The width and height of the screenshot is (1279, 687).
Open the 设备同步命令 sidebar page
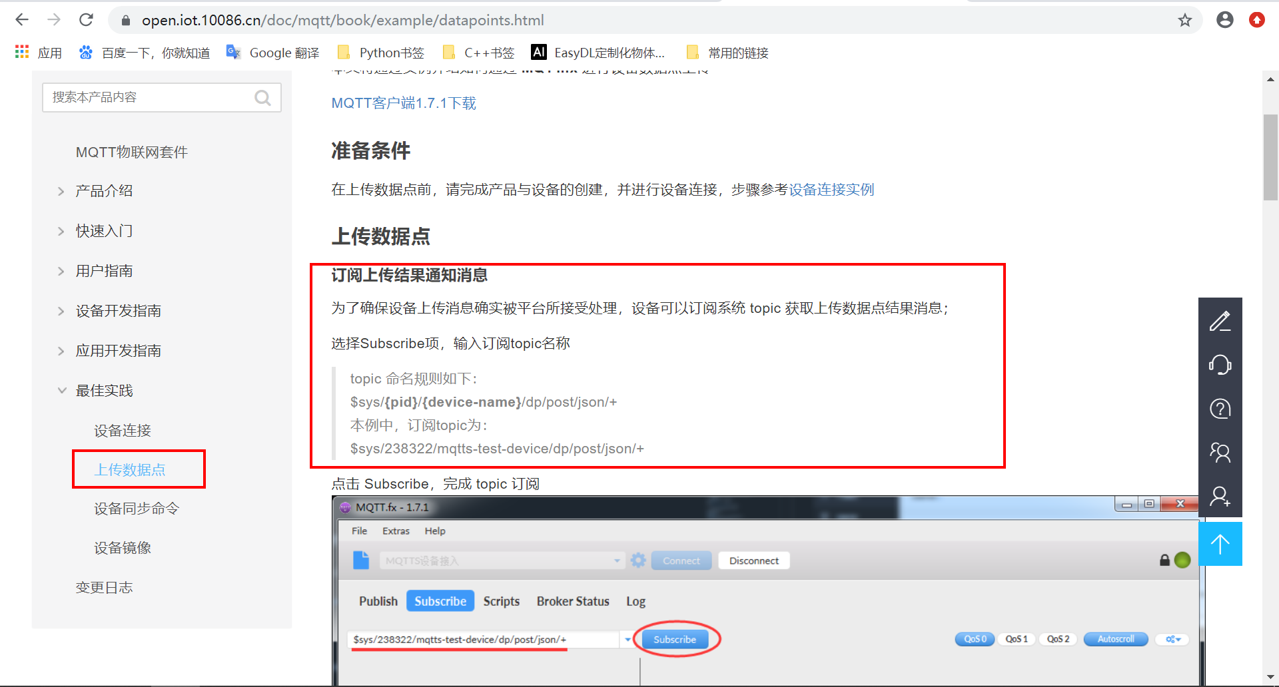coord(137,509)
